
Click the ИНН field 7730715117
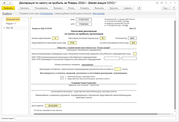[84, 20]
